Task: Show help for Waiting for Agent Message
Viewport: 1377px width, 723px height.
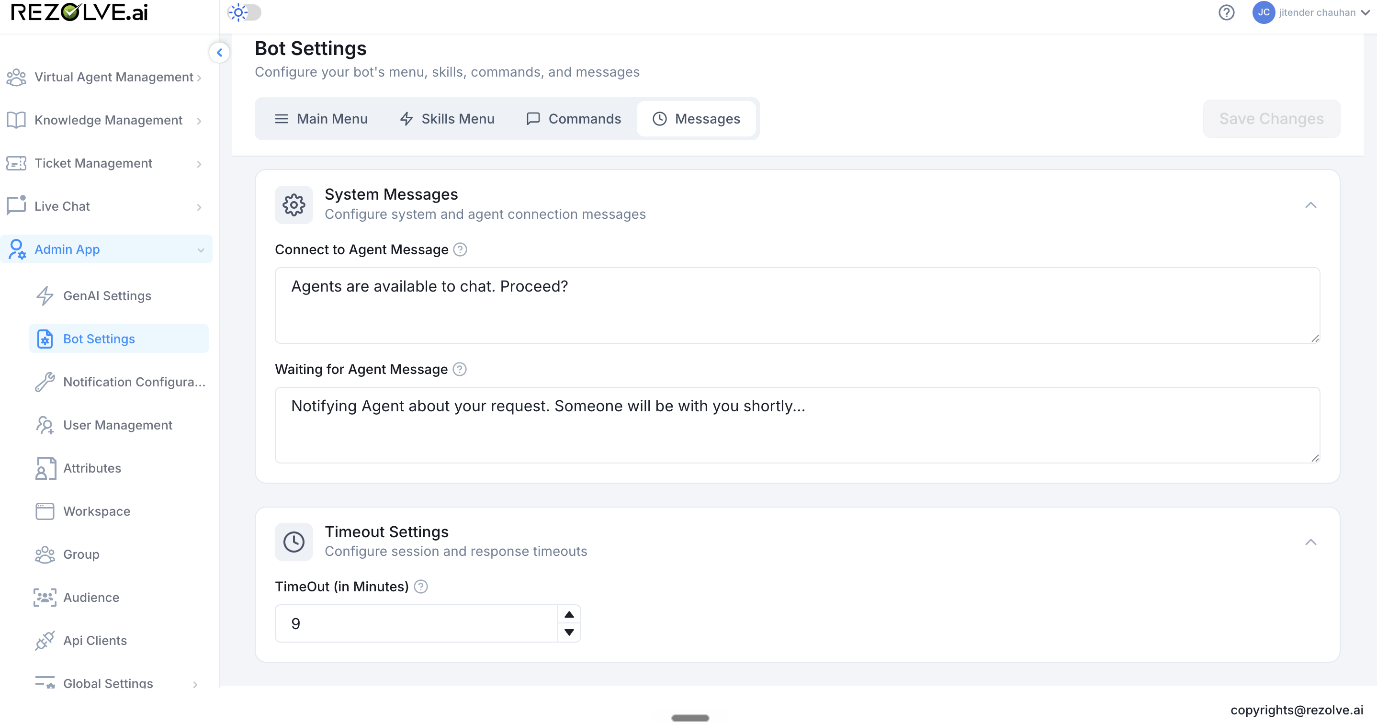Action: point(460,370)
